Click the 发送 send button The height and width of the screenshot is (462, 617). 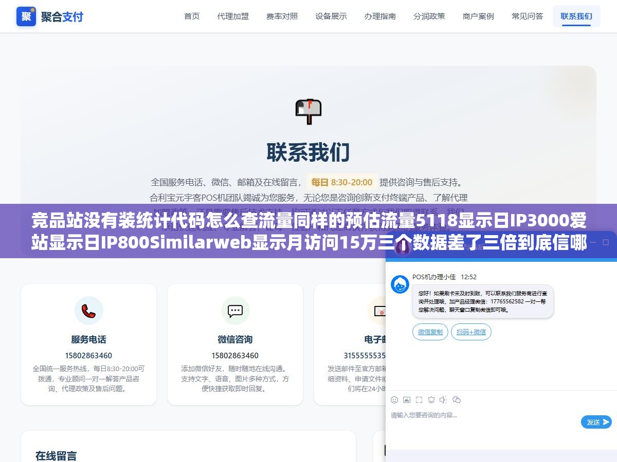(x=596, y=422)
